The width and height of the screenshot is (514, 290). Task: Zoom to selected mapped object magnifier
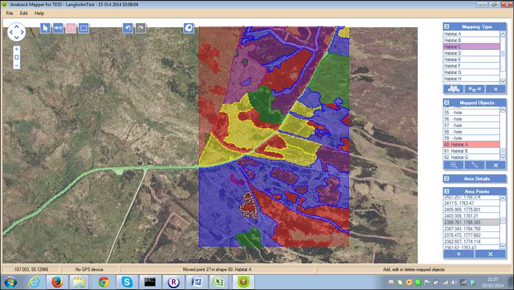(x=454, y=165)
